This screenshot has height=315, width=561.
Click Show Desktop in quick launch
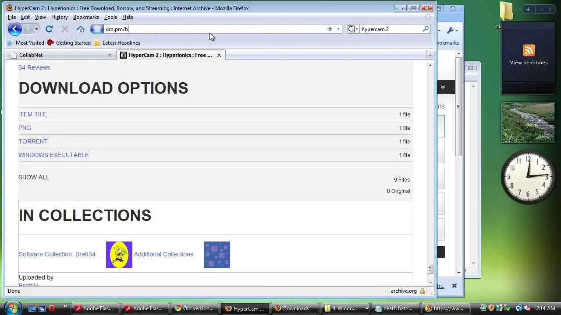pos(32,308)
